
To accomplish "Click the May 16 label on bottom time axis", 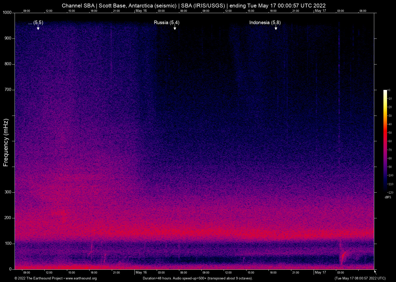I will pos(141,272).
